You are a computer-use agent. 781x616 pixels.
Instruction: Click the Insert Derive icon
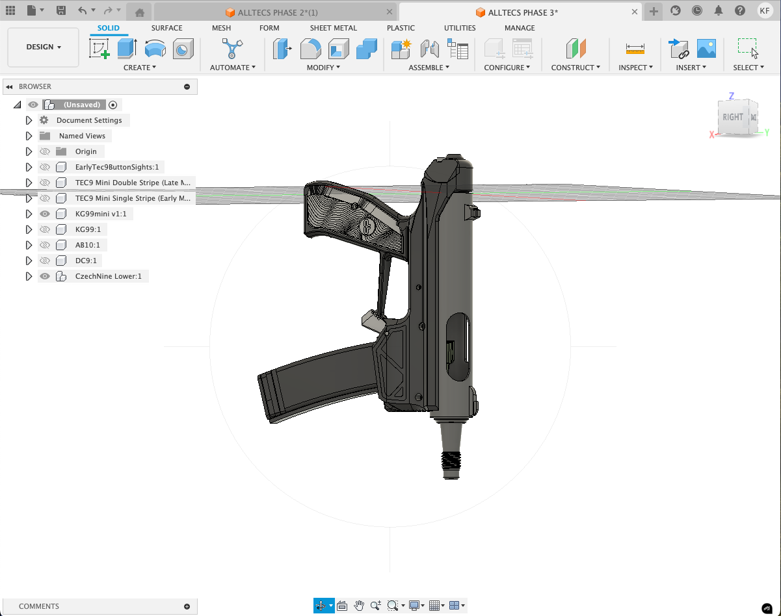(x=678, y=49)
